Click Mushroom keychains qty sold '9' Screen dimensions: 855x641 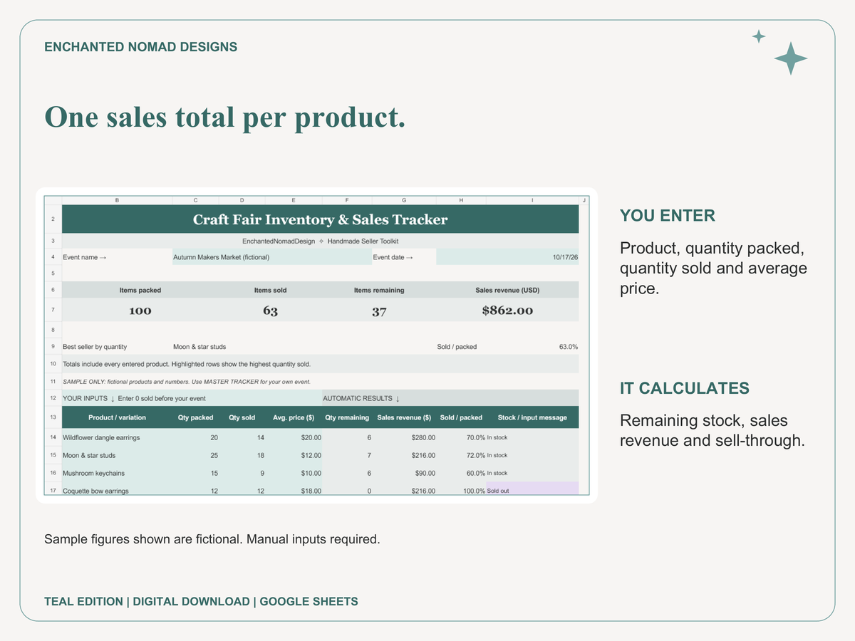[242, 473]
